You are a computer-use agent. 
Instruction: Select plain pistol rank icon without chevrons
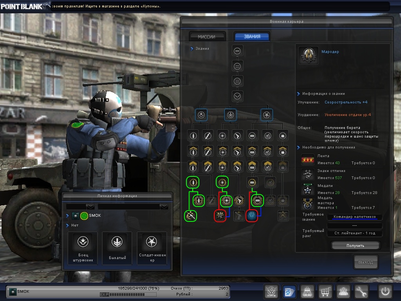tap(237, 136)
